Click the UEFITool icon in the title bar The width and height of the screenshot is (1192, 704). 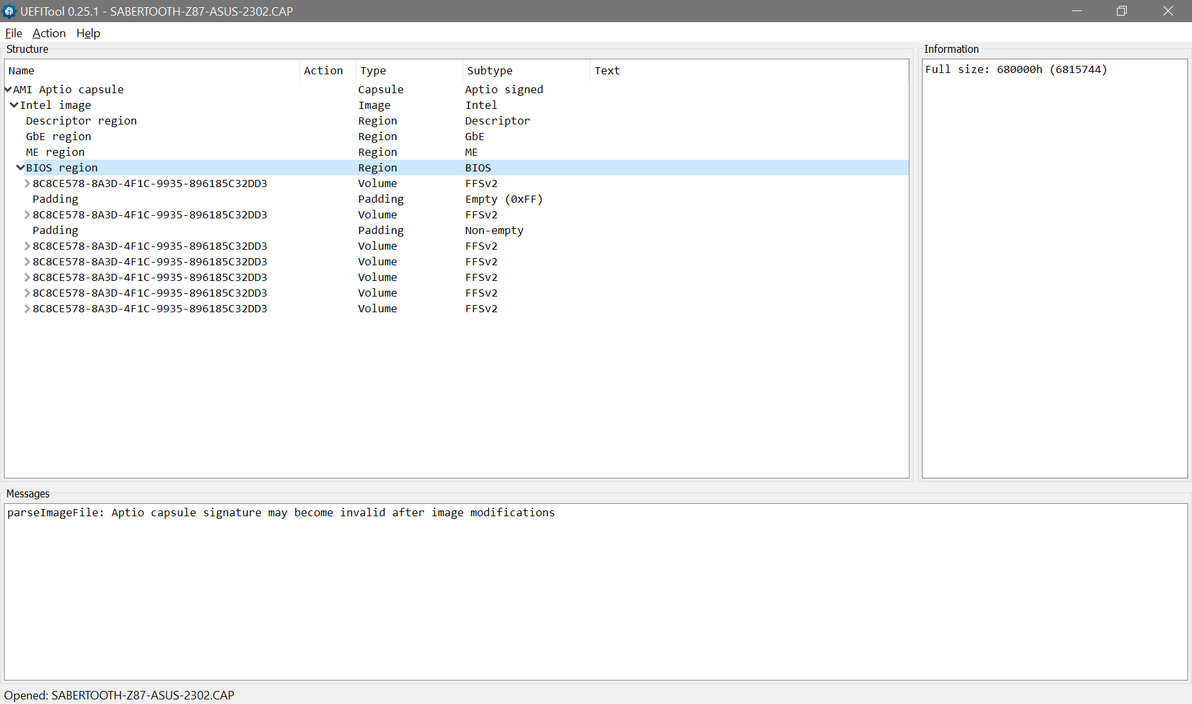pos(9,11)
